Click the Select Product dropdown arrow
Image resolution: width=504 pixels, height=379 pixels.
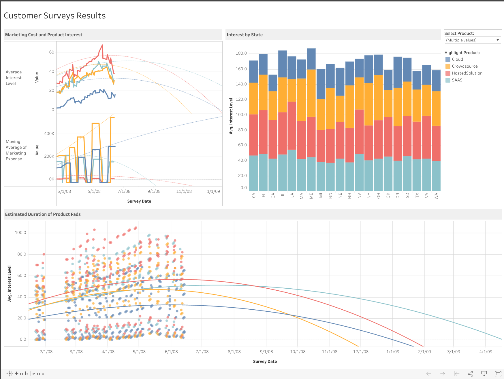498,40
